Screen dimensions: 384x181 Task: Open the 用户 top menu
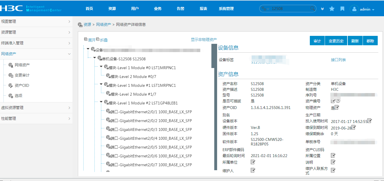click(135, 9)
